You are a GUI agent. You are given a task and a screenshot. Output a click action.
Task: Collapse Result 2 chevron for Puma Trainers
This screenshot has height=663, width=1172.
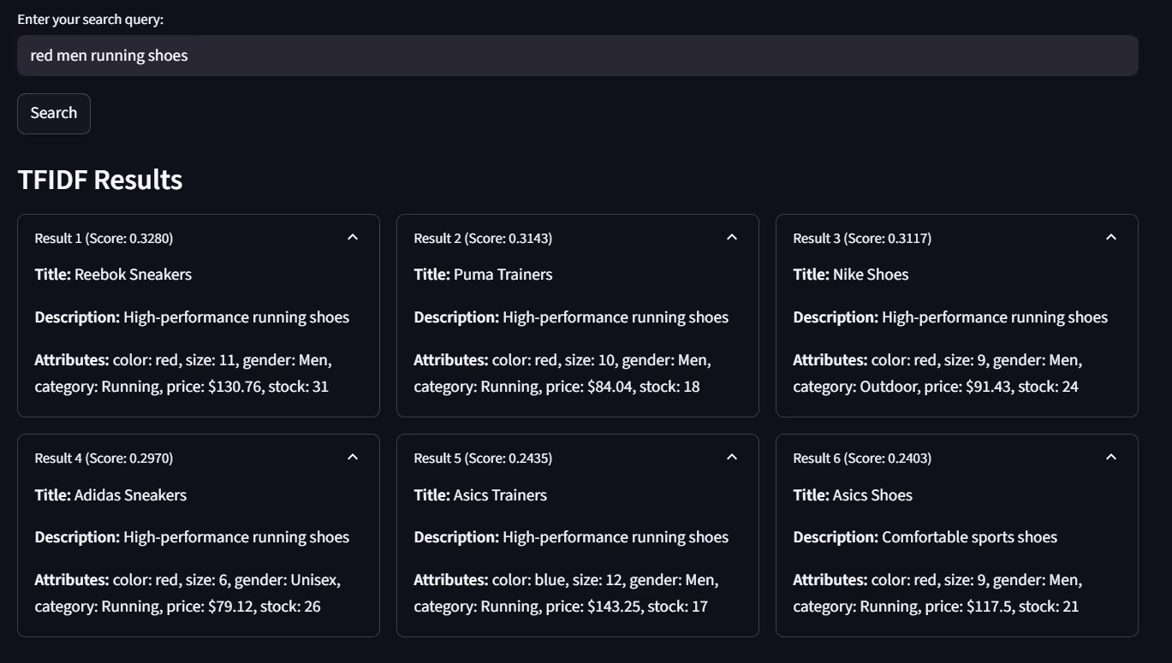[732, 237]
